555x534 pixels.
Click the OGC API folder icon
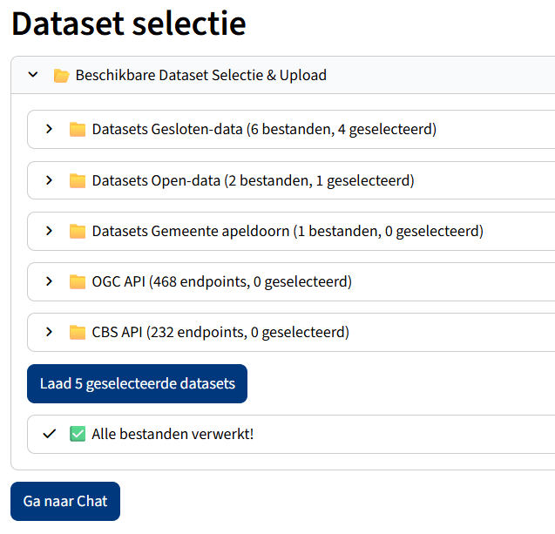click(78, 282)
